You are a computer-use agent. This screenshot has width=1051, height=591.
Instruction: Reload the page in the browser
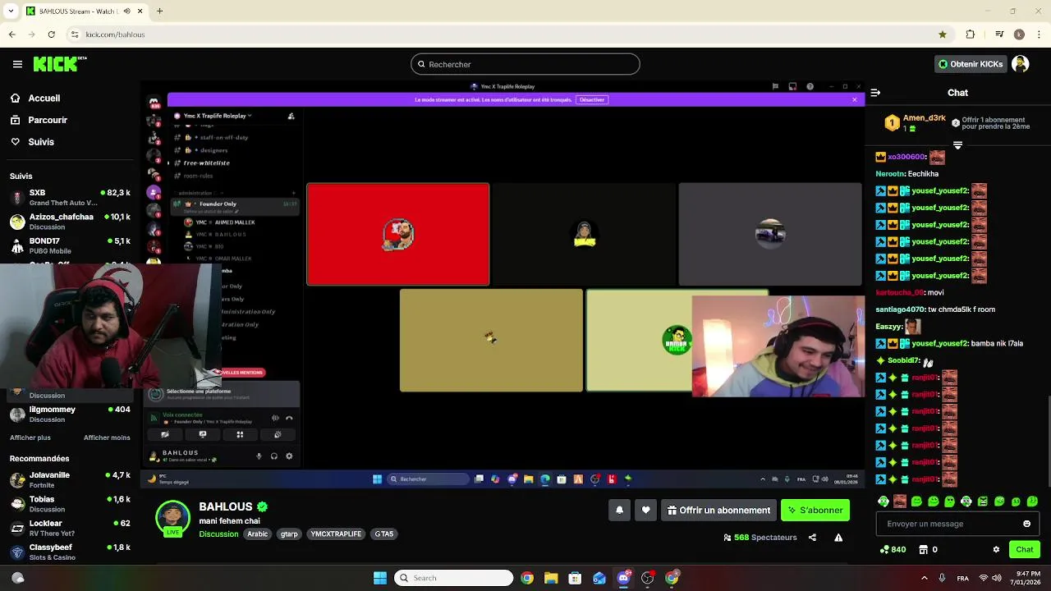(51, 34)
